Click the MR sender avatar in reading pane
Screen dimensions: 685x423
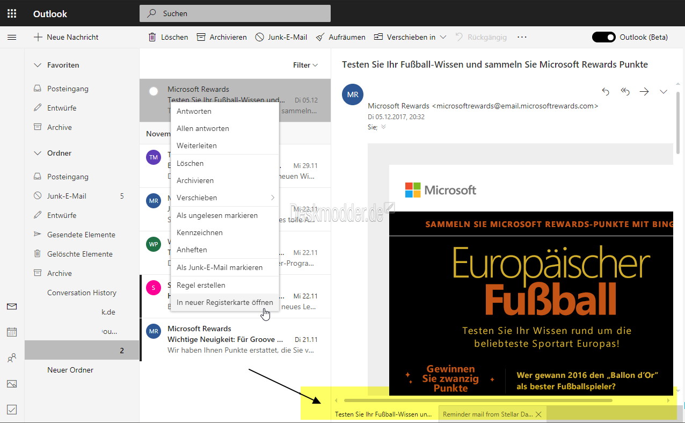point(353,94)
